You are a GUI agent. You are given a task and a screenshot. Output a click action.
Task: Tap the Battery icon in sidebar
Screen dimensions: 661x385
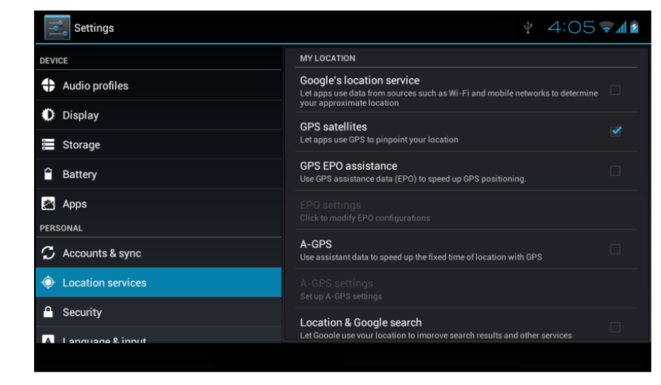click(48, 174)
